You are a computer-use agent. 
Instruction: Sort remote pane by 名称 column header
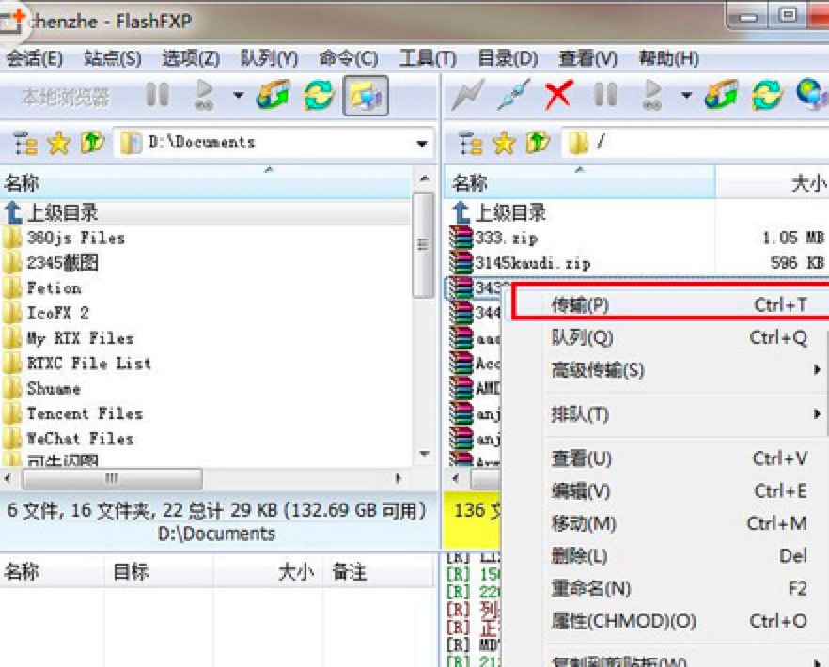[579, 183]
